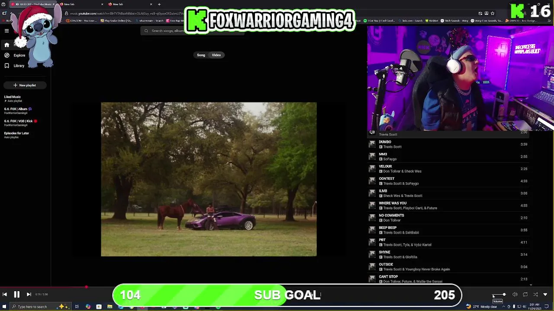
Task: Play WHERE WAS YOU thumbnail in queue
Action: 372,206
